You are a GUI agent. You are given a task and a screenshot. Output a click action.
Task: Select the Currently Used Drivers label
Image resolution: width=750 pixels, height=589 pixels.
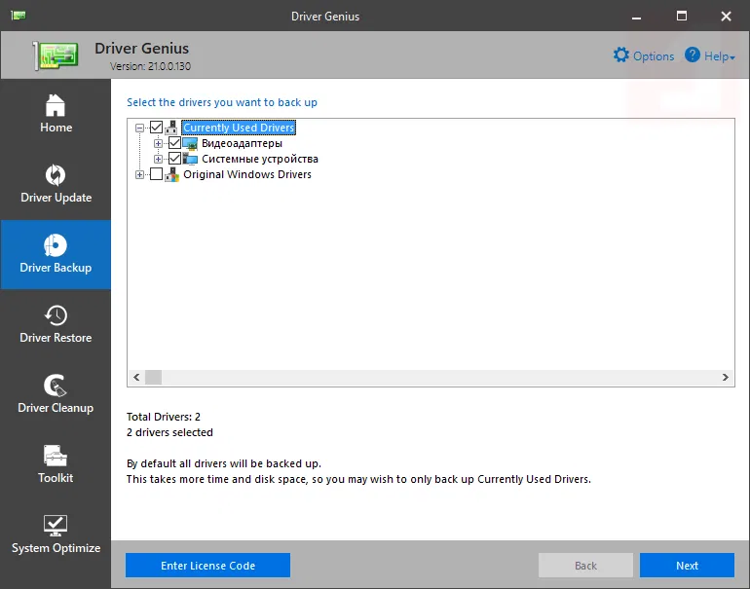[x=239, y=128]
